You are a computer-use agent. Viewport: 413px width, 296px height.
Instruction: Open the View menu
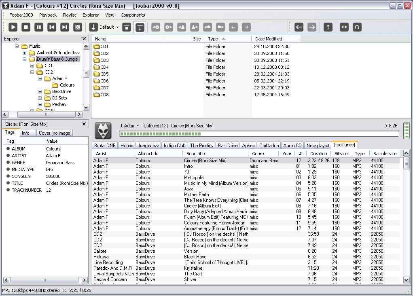pos(110,15)
